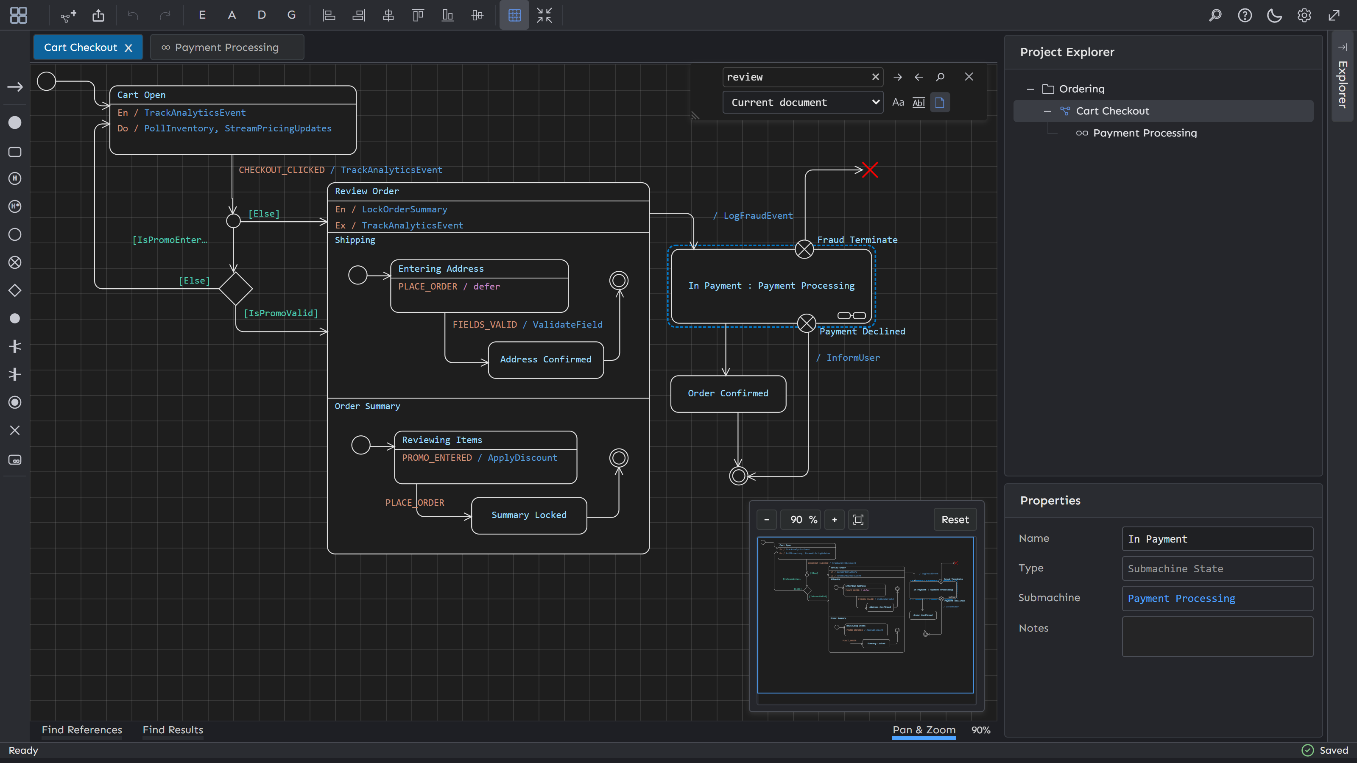
Task: Select the transition arrow tool
Action: 15,87
